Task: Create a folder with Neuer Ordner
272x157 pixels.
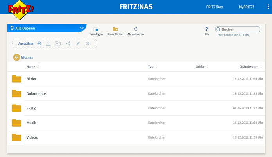Action: pyautogui.click(x=115, y=29)
